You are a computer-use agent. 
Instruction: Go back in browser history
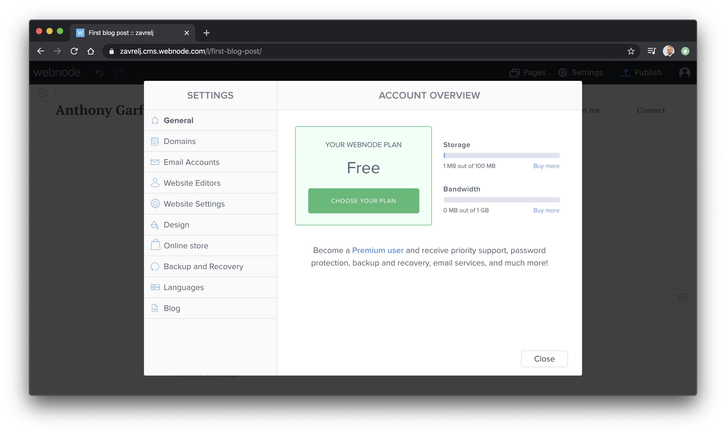(x=41, y=51)
